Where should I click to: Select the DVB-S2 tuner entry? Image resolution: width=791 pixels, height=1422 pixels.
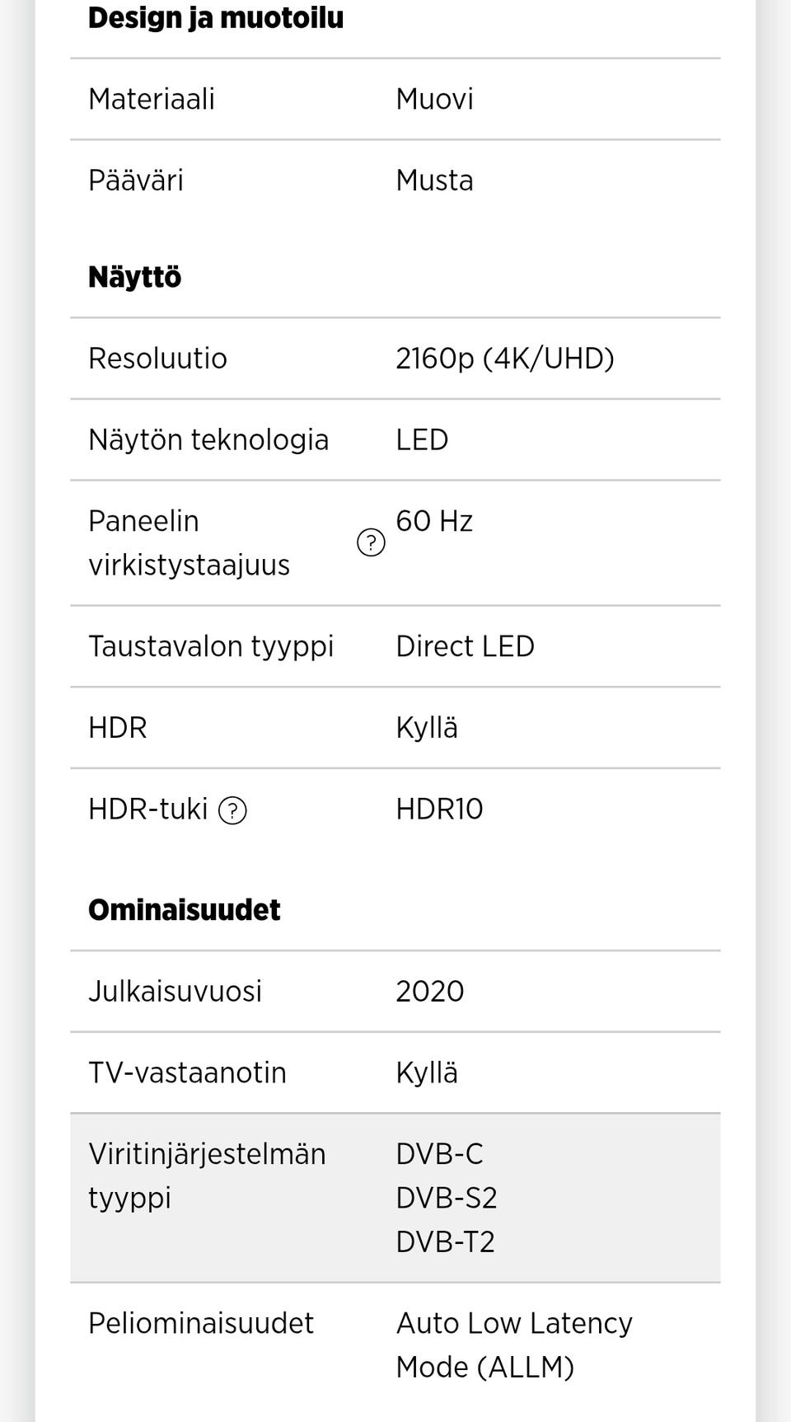pos(447,1198)
